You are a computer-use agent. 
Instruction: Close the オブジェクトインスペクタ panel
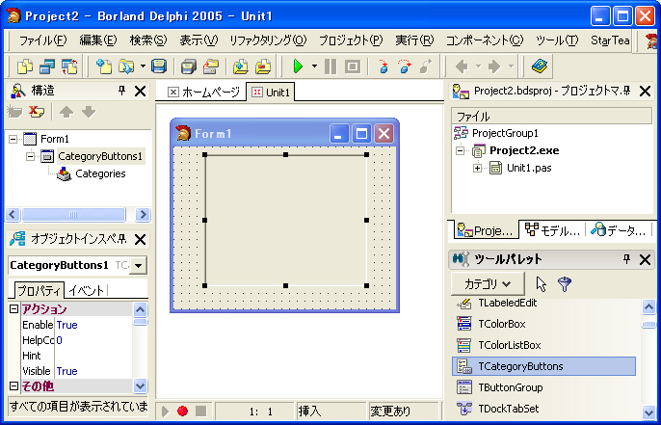pyautogui.click(x=140, y=239)
